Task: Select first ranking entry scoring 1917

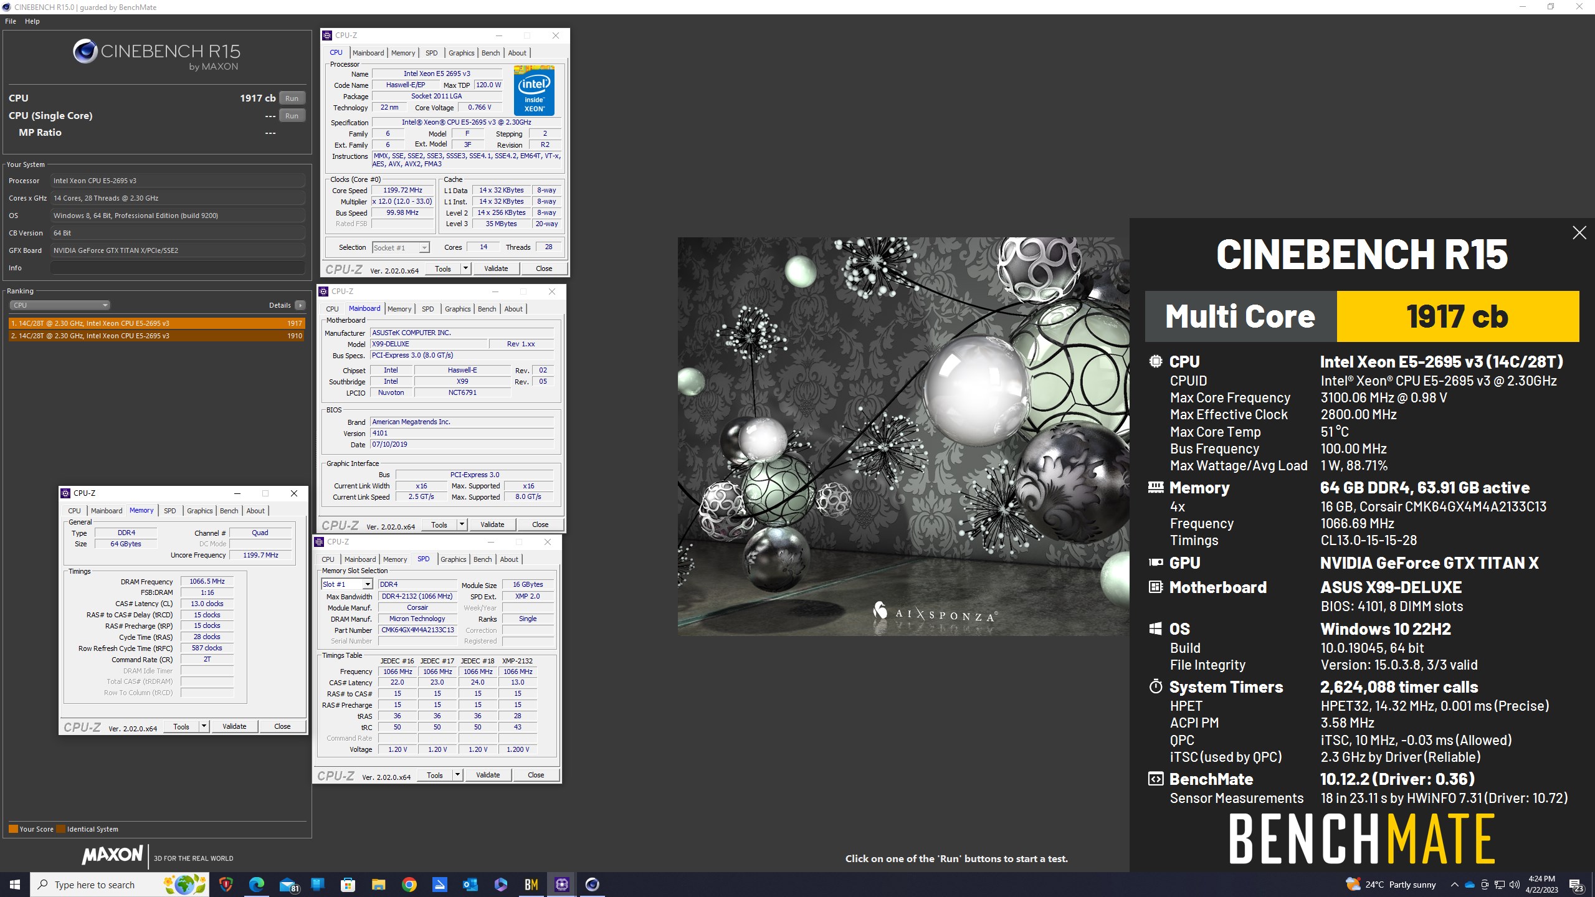Action: 157,323
